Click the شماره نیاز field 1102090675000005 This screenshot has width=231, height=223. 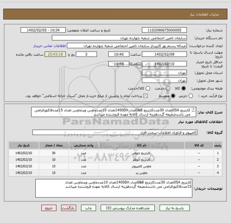pos(164,30)
